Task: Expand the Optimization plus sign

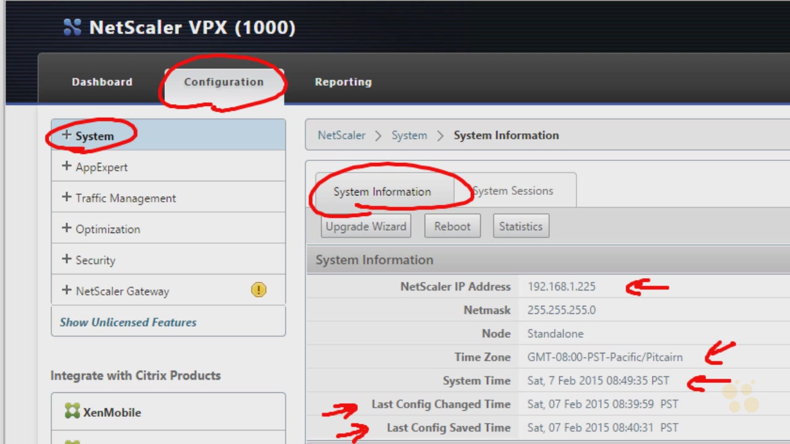Action: click(x=67, y=228)
